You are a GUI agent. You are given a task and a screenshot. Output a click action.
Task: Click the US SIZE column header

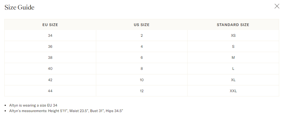(x=142, y=24)
